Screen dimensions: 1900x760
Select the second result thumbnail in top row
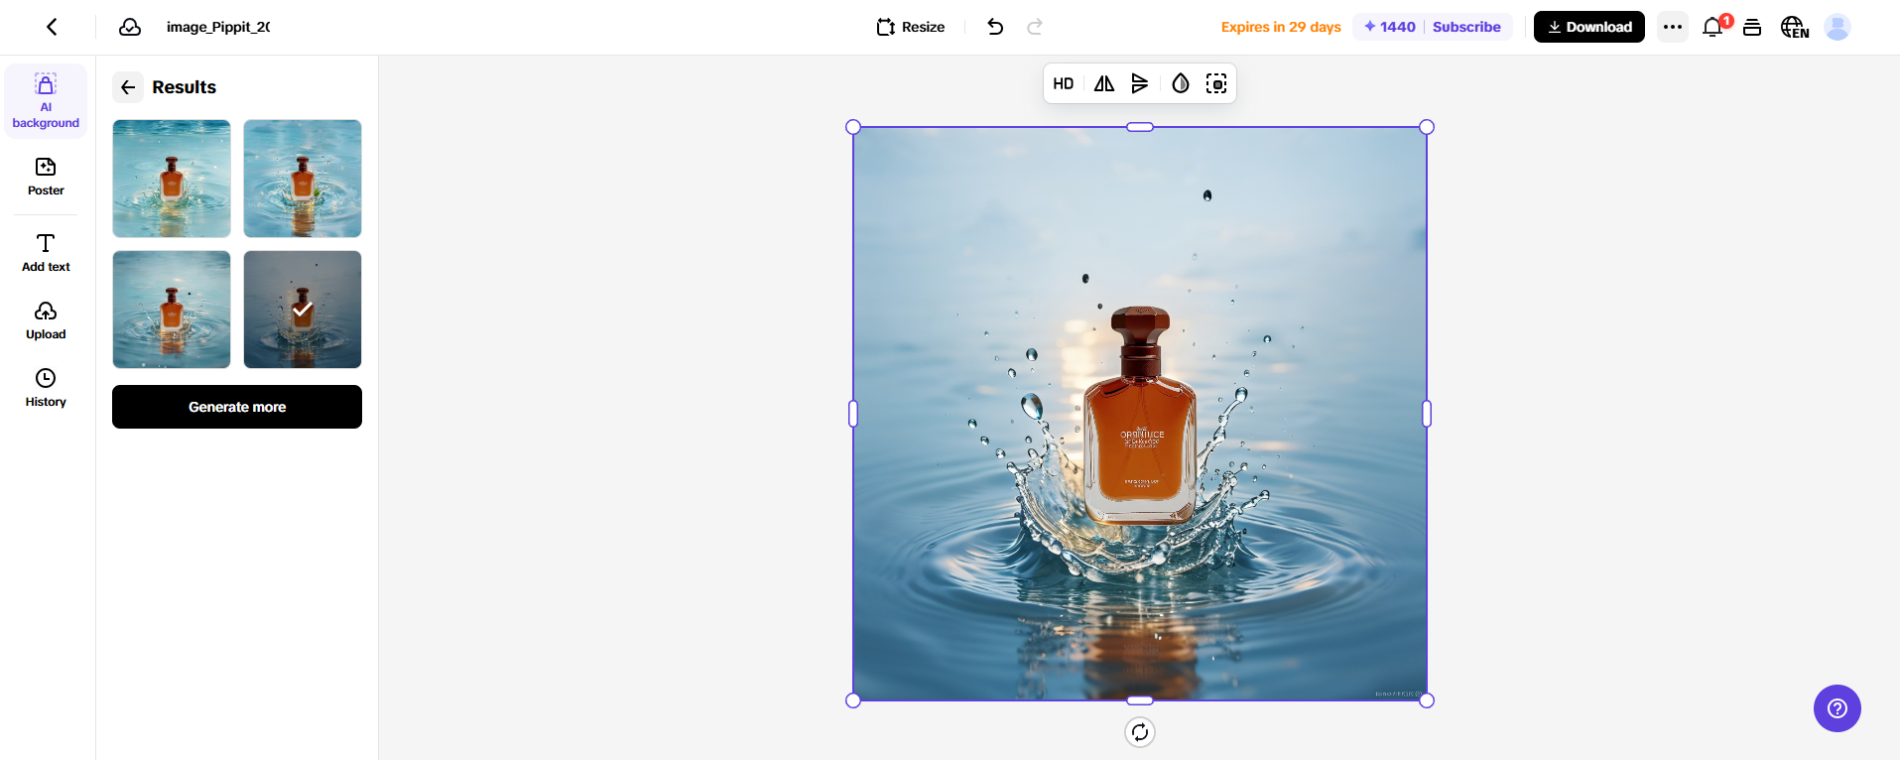click(303, 179)
